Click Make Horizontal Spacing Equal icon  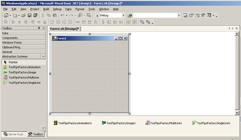pyautogui.click(x=78, y=22)
